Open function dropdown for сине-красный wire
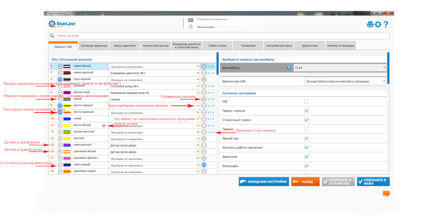The height and width of the screenshot is (219, 438). (154, 145)
